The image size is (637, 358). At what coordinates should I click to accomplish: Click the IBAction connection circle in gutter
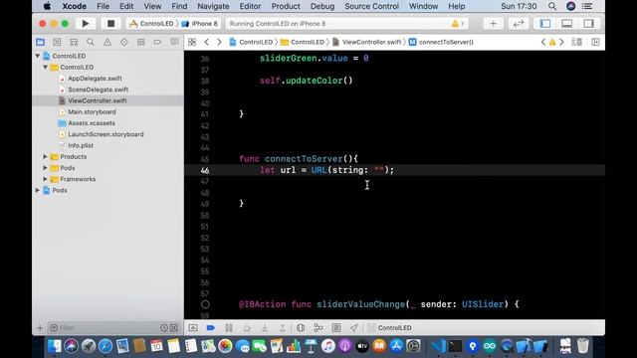pyautogui.click(x=205, y=304)
